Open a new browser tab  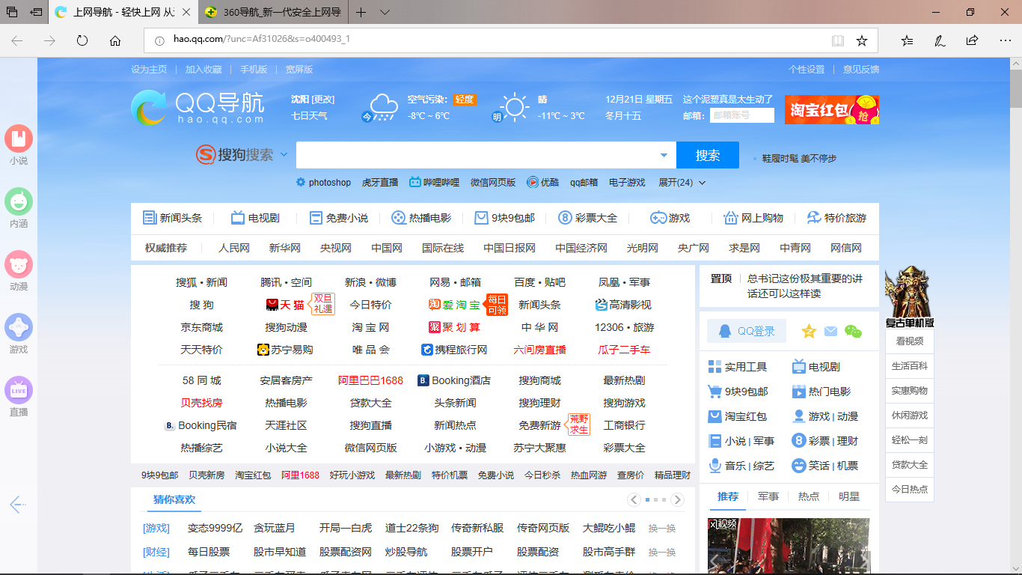[x=361, y=12]
